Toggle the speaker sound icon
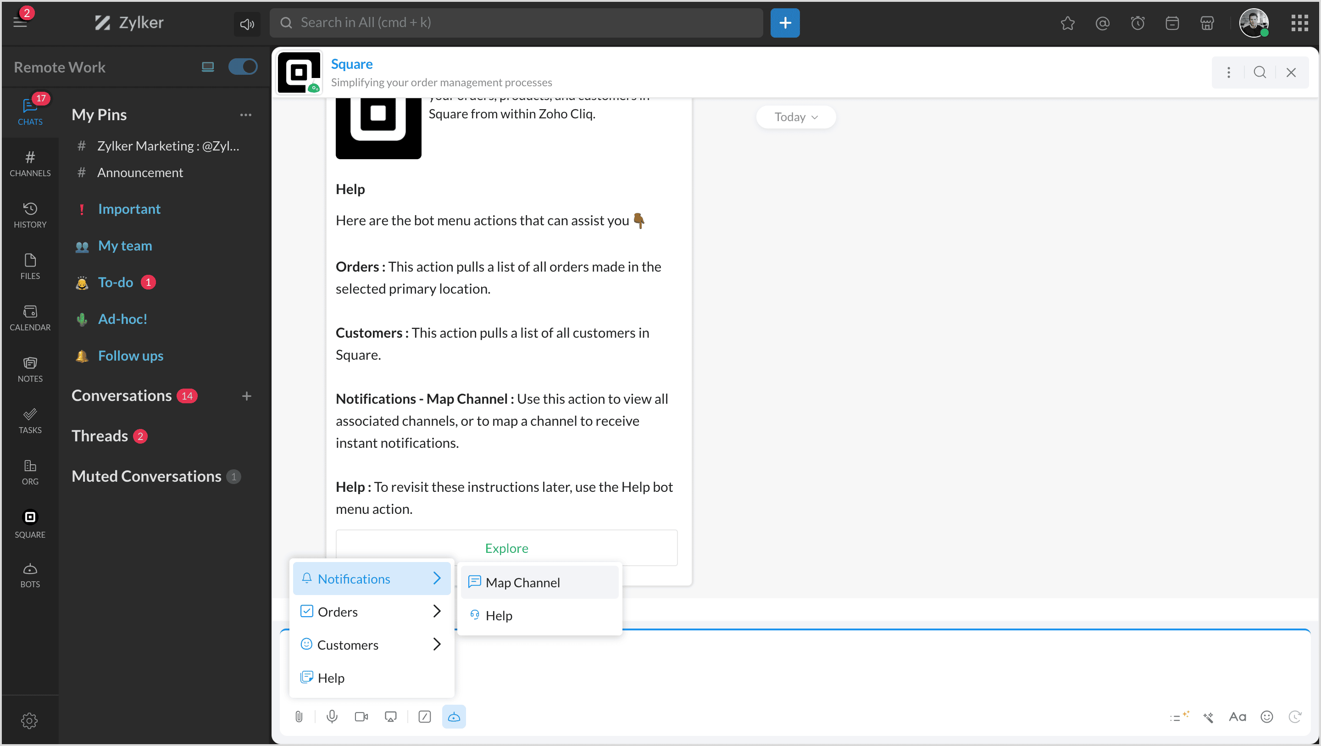This screenshot has width=1321, height=746. (x=247, y=23)
